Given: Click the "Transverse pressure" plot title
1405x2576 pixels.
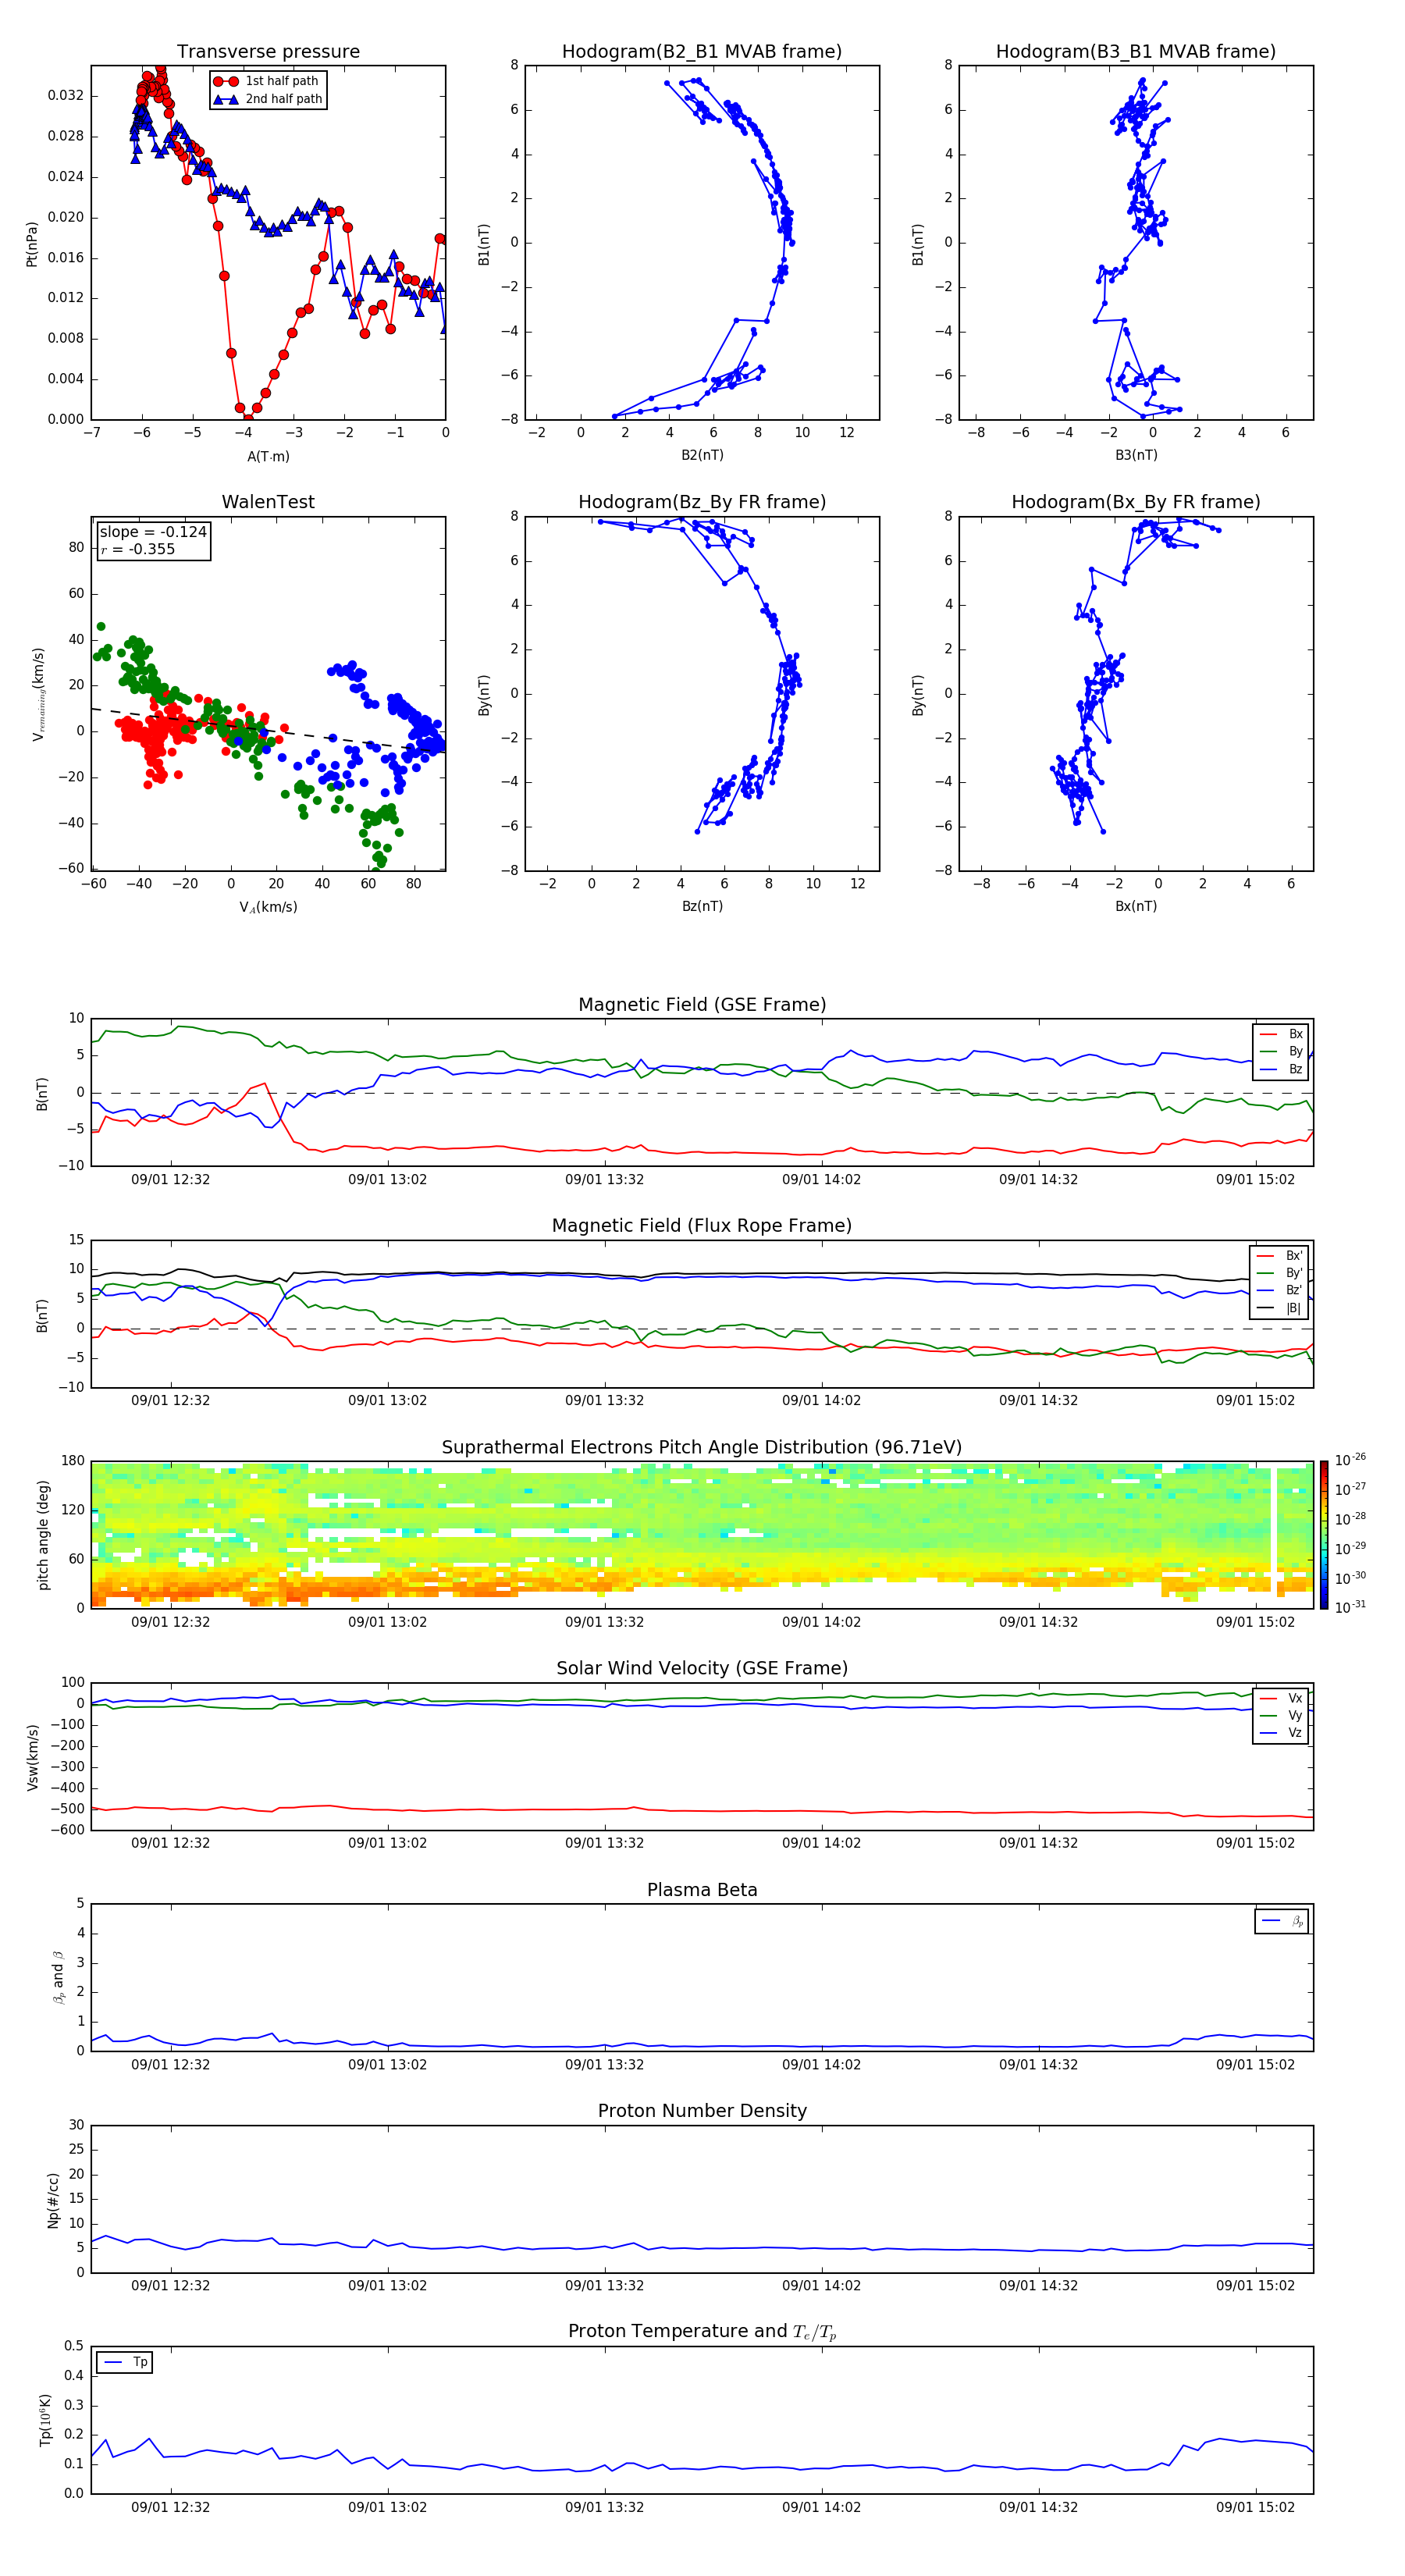Looking at the screenshot, I should [268, 52].
